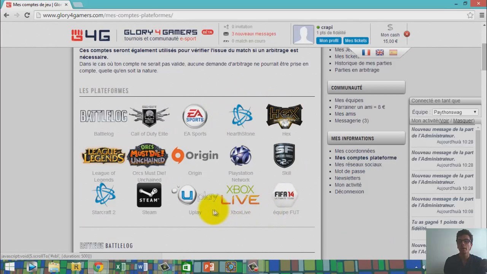Open PowerPoint from the taskbar
This screenshot has height=274, width=487.
coord(208,267)
